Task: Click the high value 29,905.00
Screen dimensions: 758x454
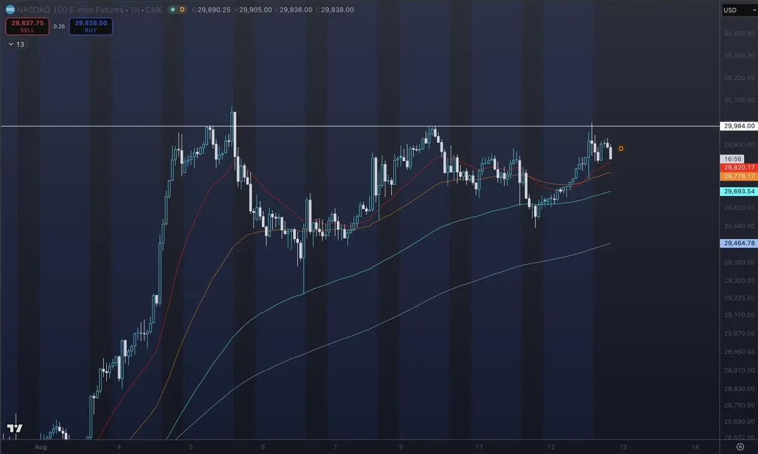Action: [255, 9]
